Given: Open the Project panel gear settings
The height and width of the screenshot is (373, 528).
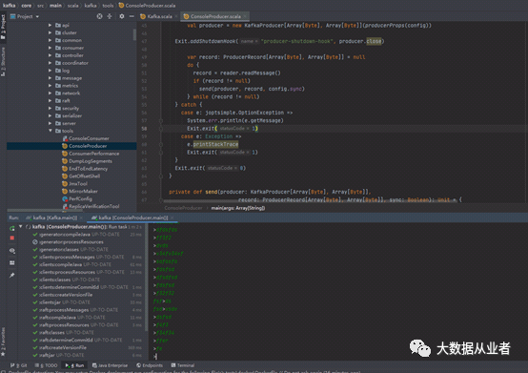Looking at the screenshot, I should 122,16.
